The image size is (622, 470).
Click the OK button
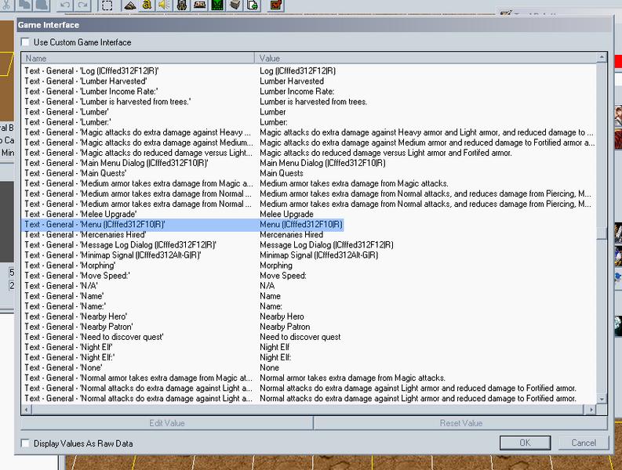pos(525,443)
